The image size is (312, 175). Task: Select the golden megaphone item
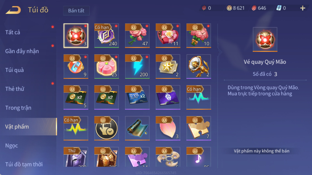click(199, 66)
